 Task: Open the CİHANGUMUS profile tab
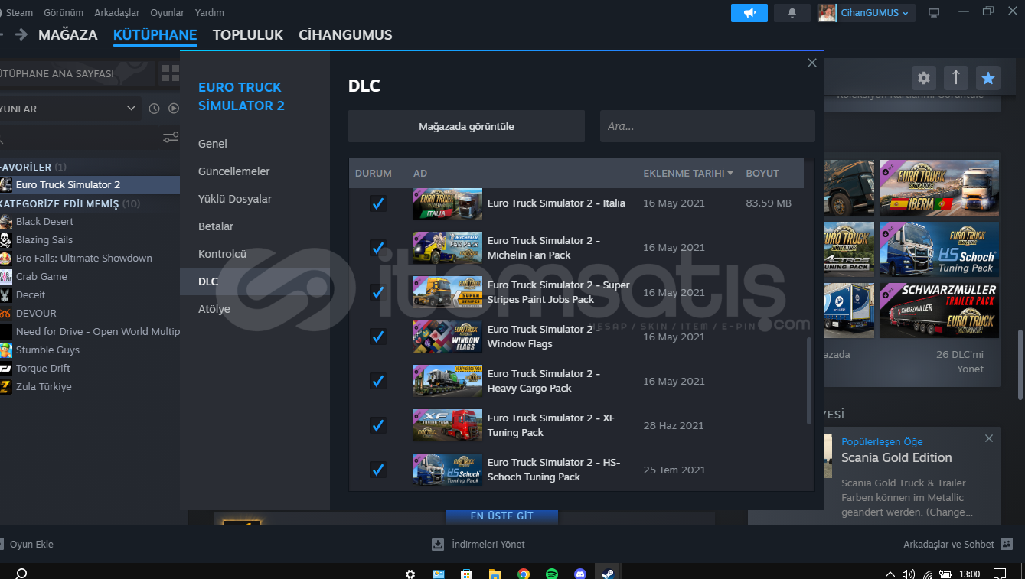(x=345, y=35)
